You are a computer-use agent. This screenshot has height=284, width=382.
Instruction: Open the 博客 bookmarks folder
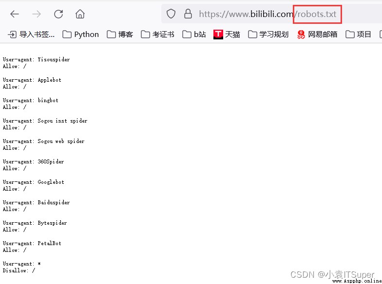(120, 35)
